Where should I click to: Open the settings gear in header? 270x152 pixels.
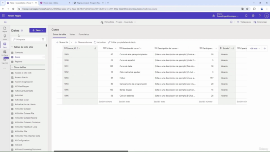point(253,16)
